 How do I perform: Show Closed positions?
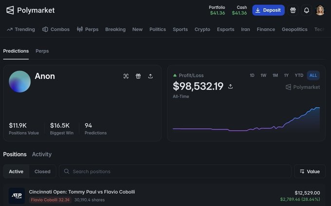point(42,171)
